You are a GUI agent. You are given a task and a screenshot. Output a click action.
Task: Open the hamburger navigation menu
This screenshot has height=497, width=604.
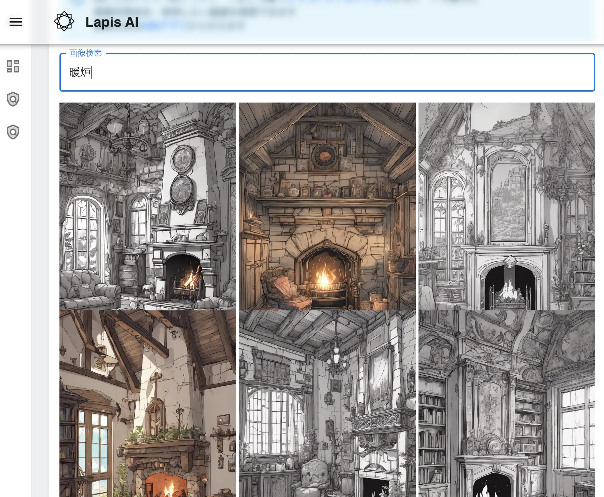coord(16,22)
